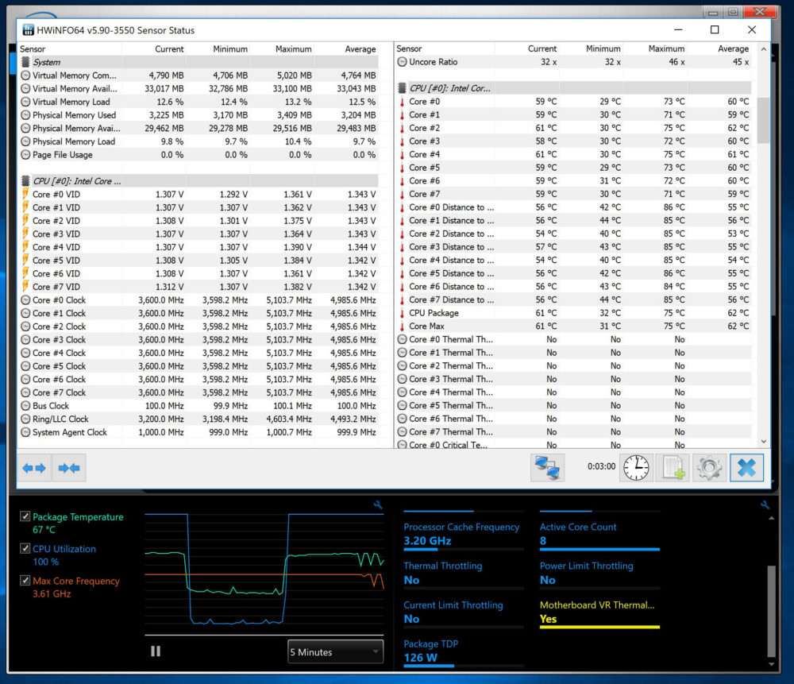794x684 pixels.
Task: Click Motherboard VR Thermal... label
Action: [x=597, y=605]
